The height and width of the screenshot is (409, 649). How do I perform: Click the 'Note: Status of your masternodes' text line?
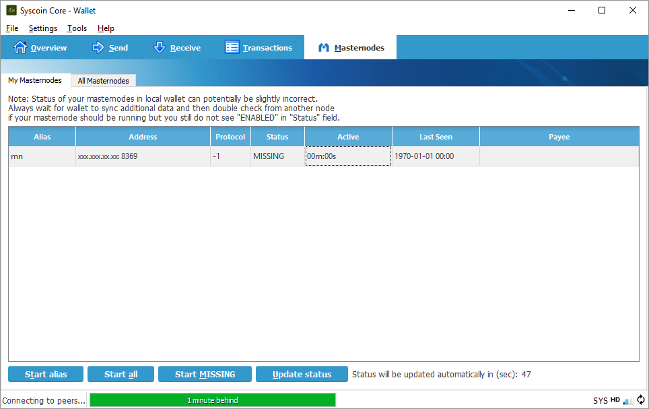163,98
